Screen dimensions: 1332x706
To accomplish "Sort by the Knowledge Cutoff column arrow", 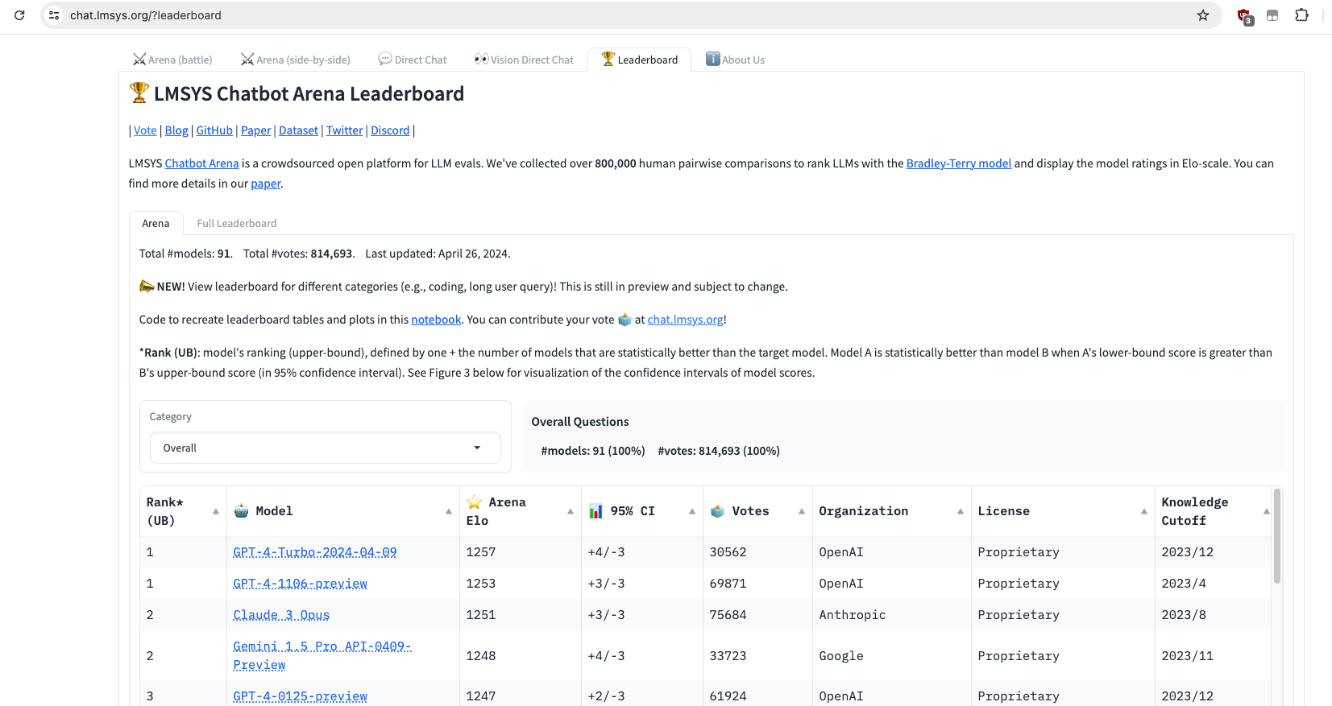I will point(1267,511).
